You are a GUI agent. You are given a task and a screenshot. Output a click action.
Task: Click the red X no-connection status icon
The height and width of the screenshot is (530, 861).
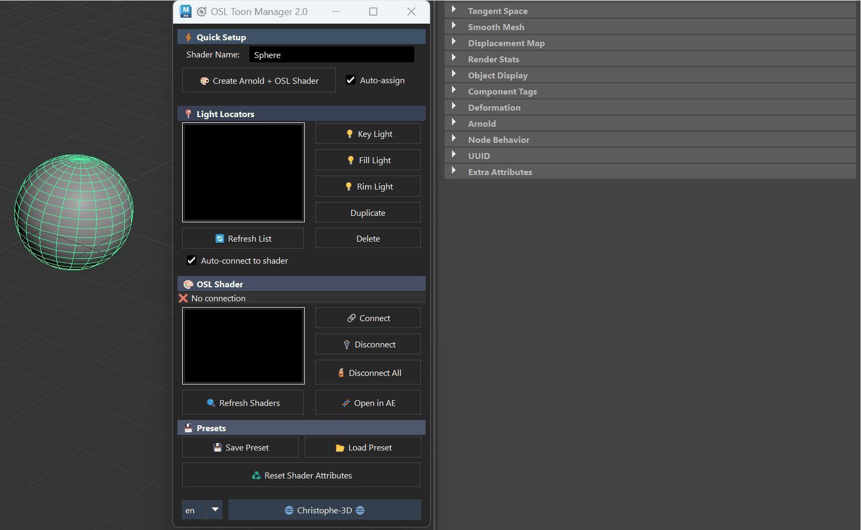point(183,298)
